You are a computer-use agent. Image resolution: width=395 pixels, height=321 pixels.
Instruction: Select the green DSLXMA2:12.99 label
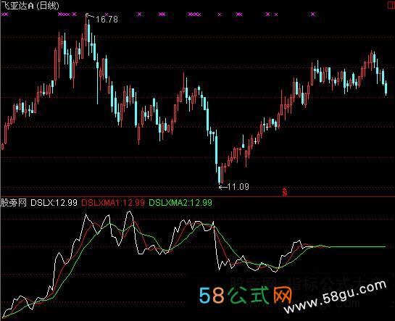coord(180,203)
